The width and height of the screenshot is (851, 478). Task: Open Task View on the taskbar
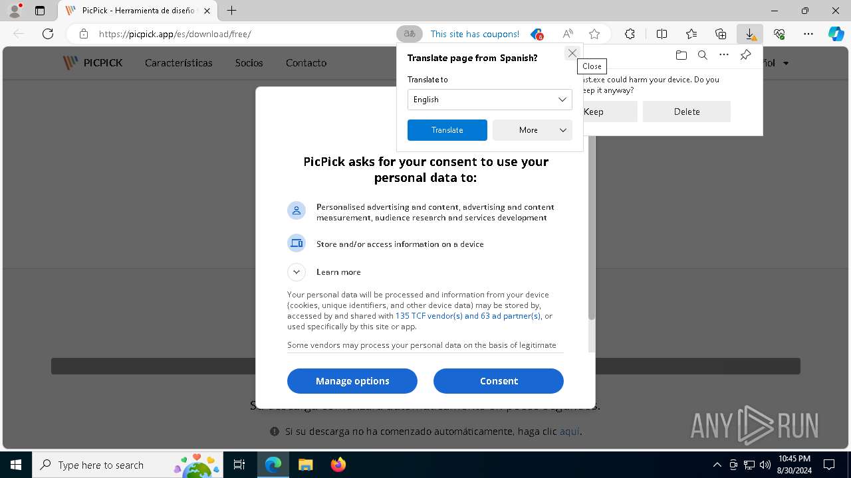click(x=239, y=465)
